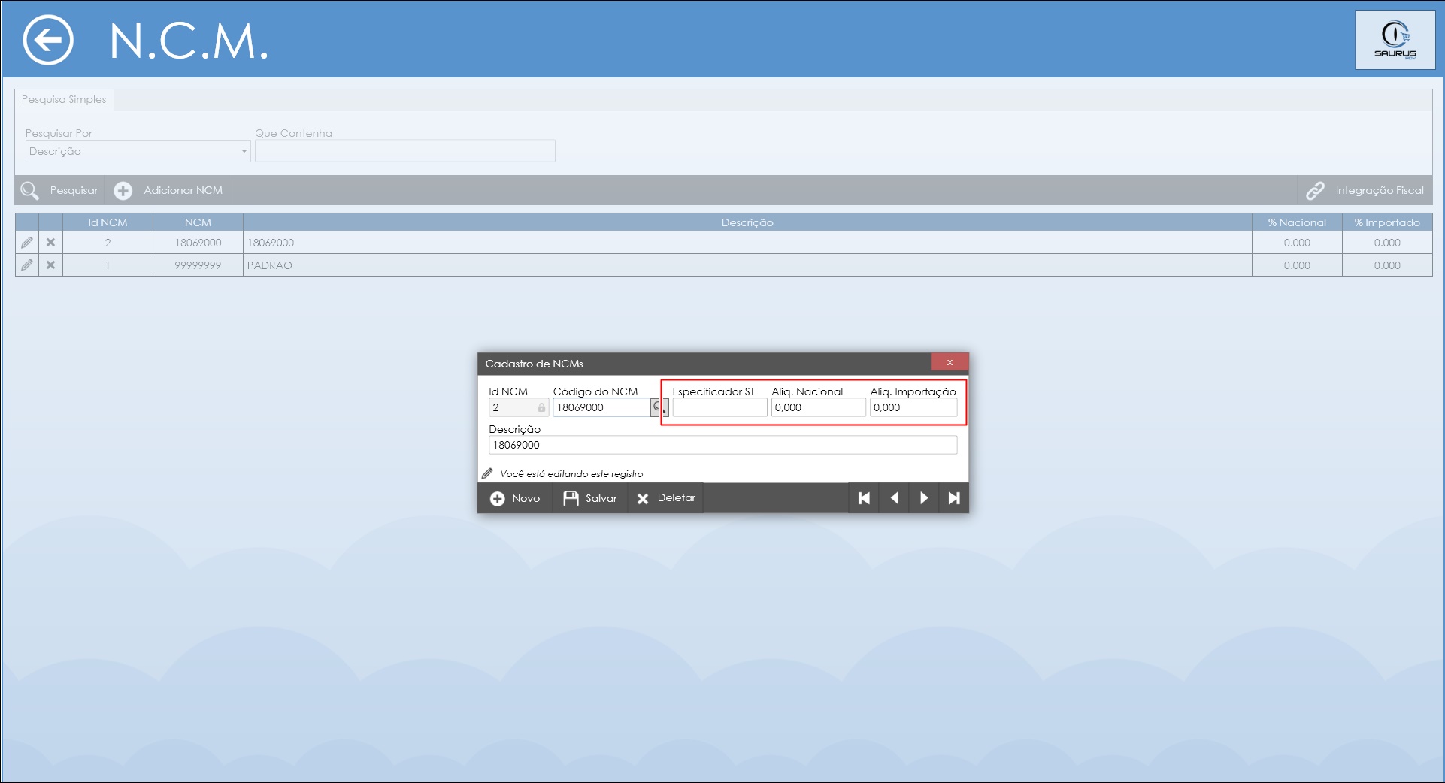Edit row 18069000 with pencil icon

(x=27, y=243)
